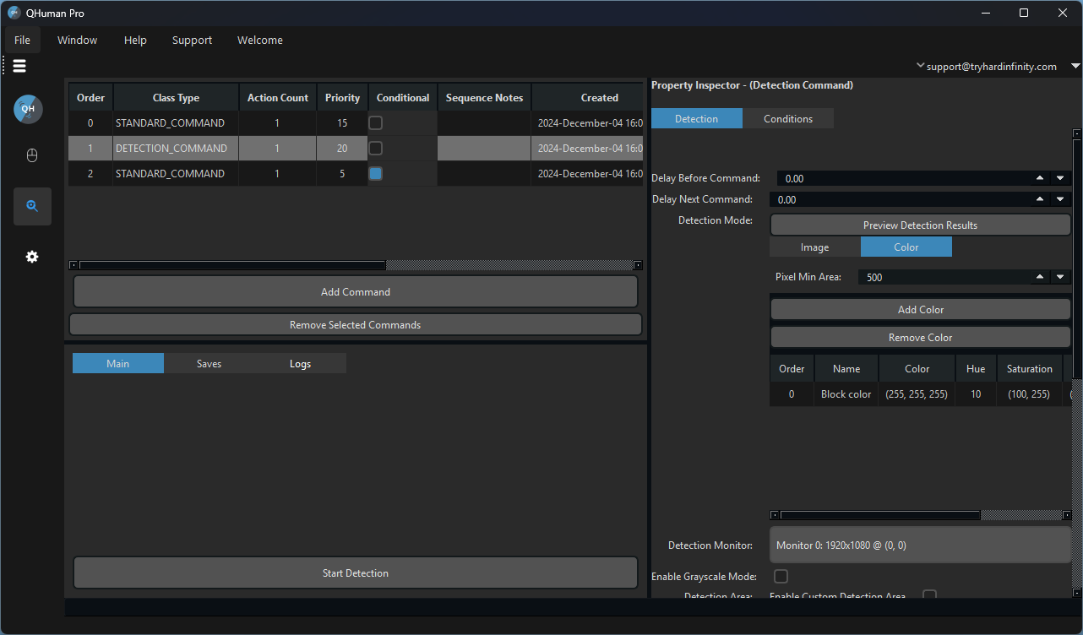Click the far-right dropdown triangle arrow
1083x635 pixels.
(1075, 66)
